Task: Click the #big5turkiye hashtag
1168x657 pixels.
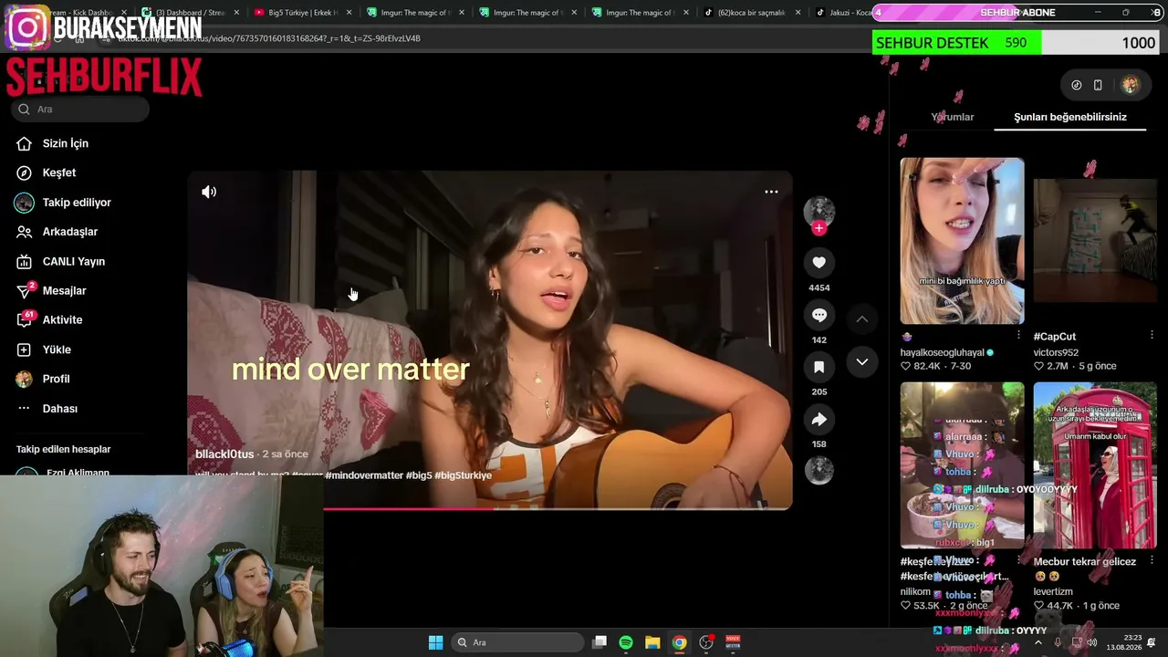Action: (464, 475)
